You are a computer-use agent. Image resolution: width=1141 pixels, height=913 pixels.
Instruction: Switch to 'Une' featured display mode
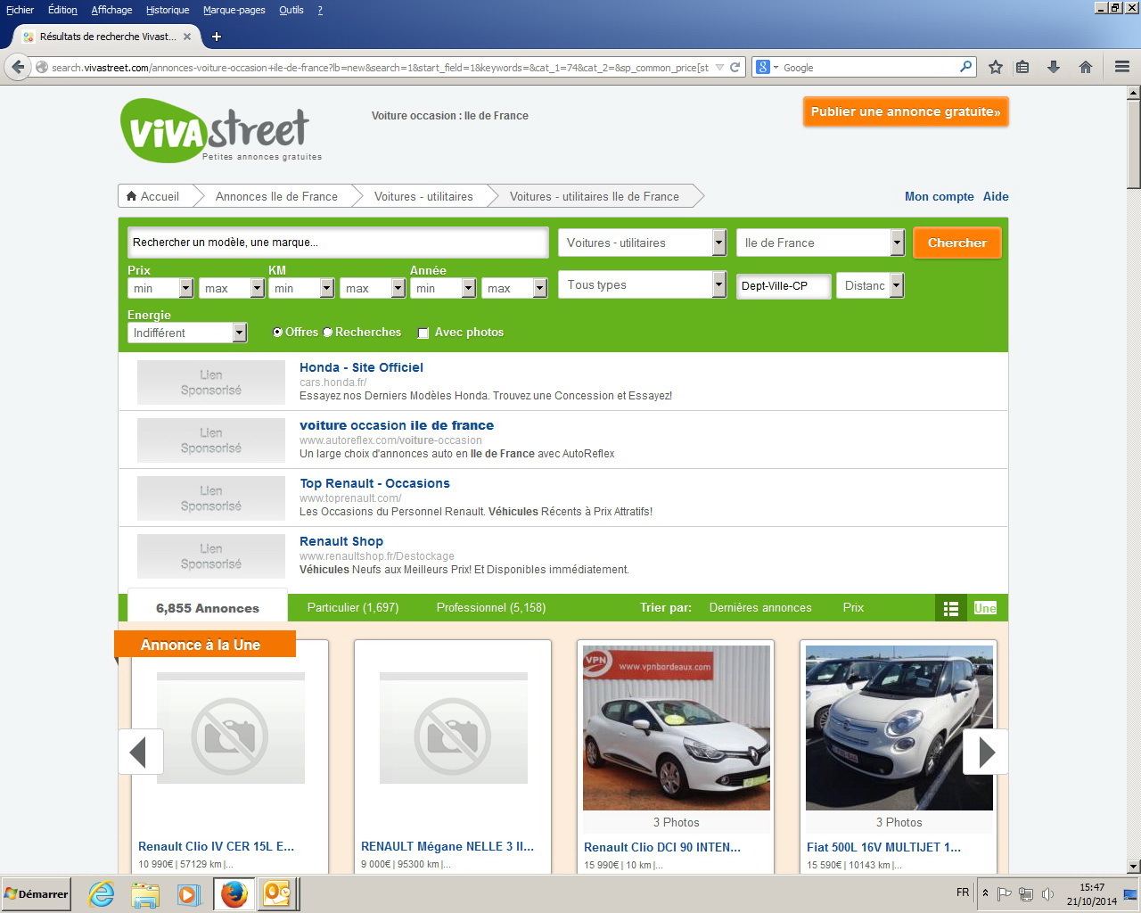coord(984,607)
